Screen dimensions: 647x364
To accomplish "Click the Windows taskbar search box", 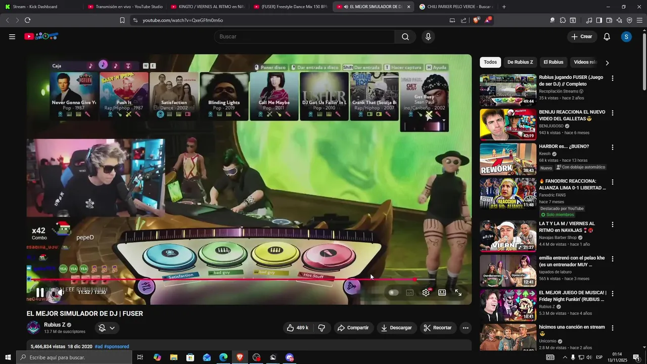I will click(74, 357).
